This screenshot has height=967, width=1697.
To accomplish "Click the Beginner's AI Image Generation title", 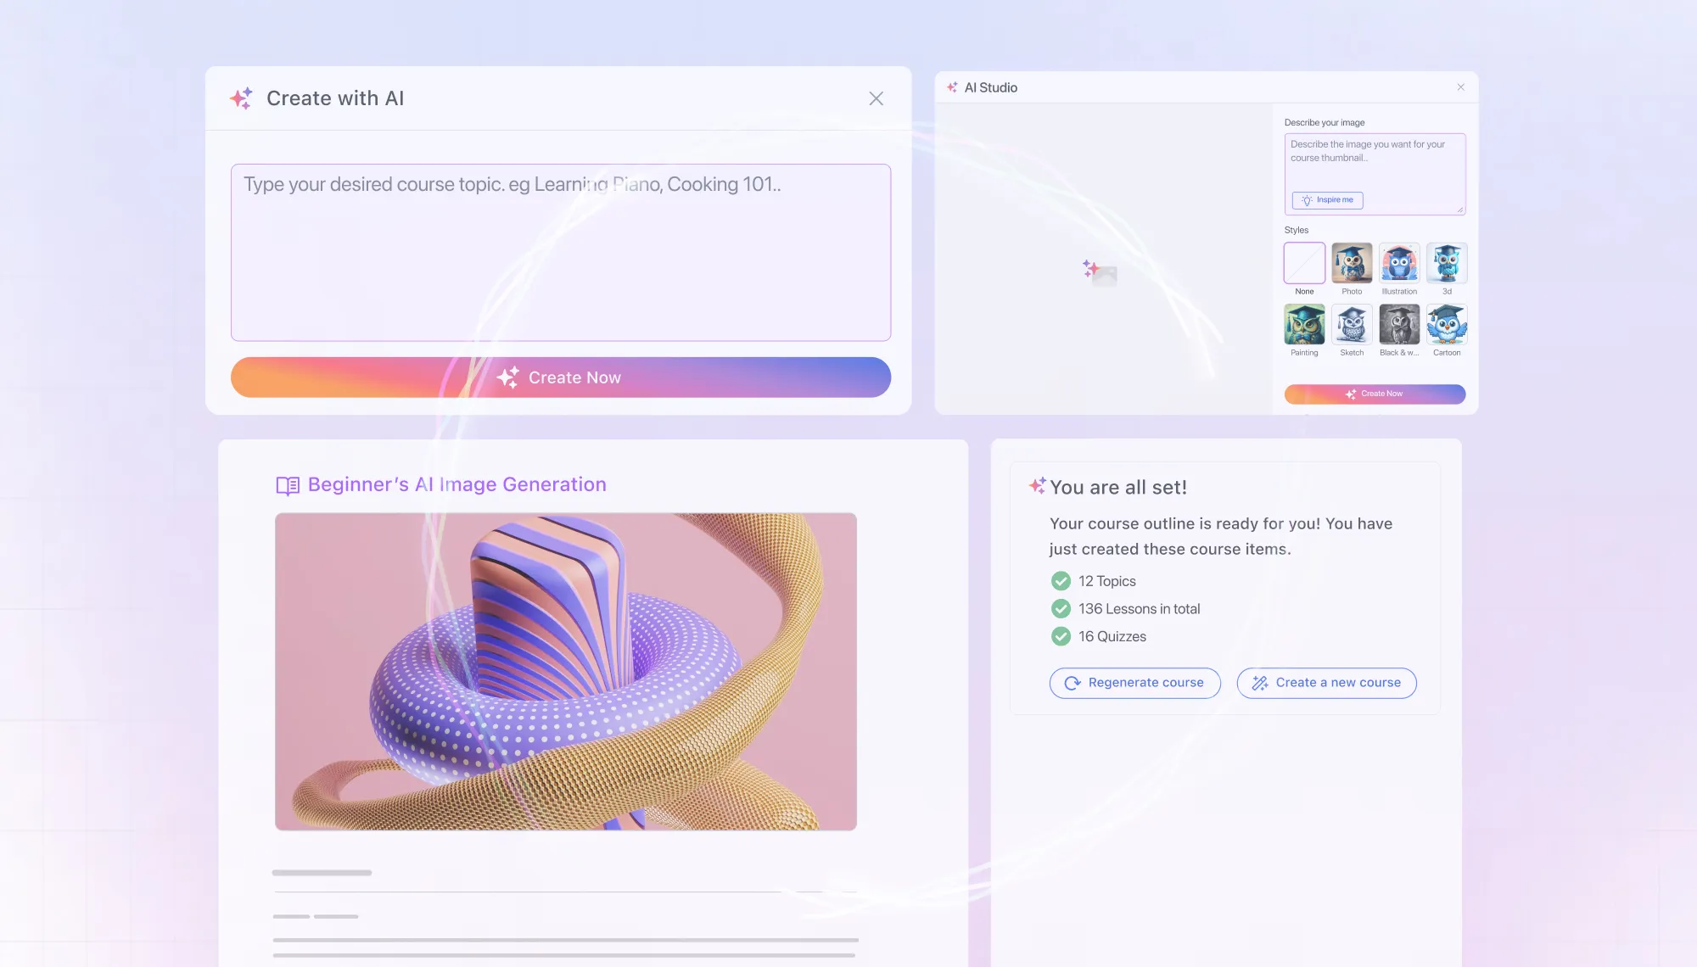I will point(456,484).
